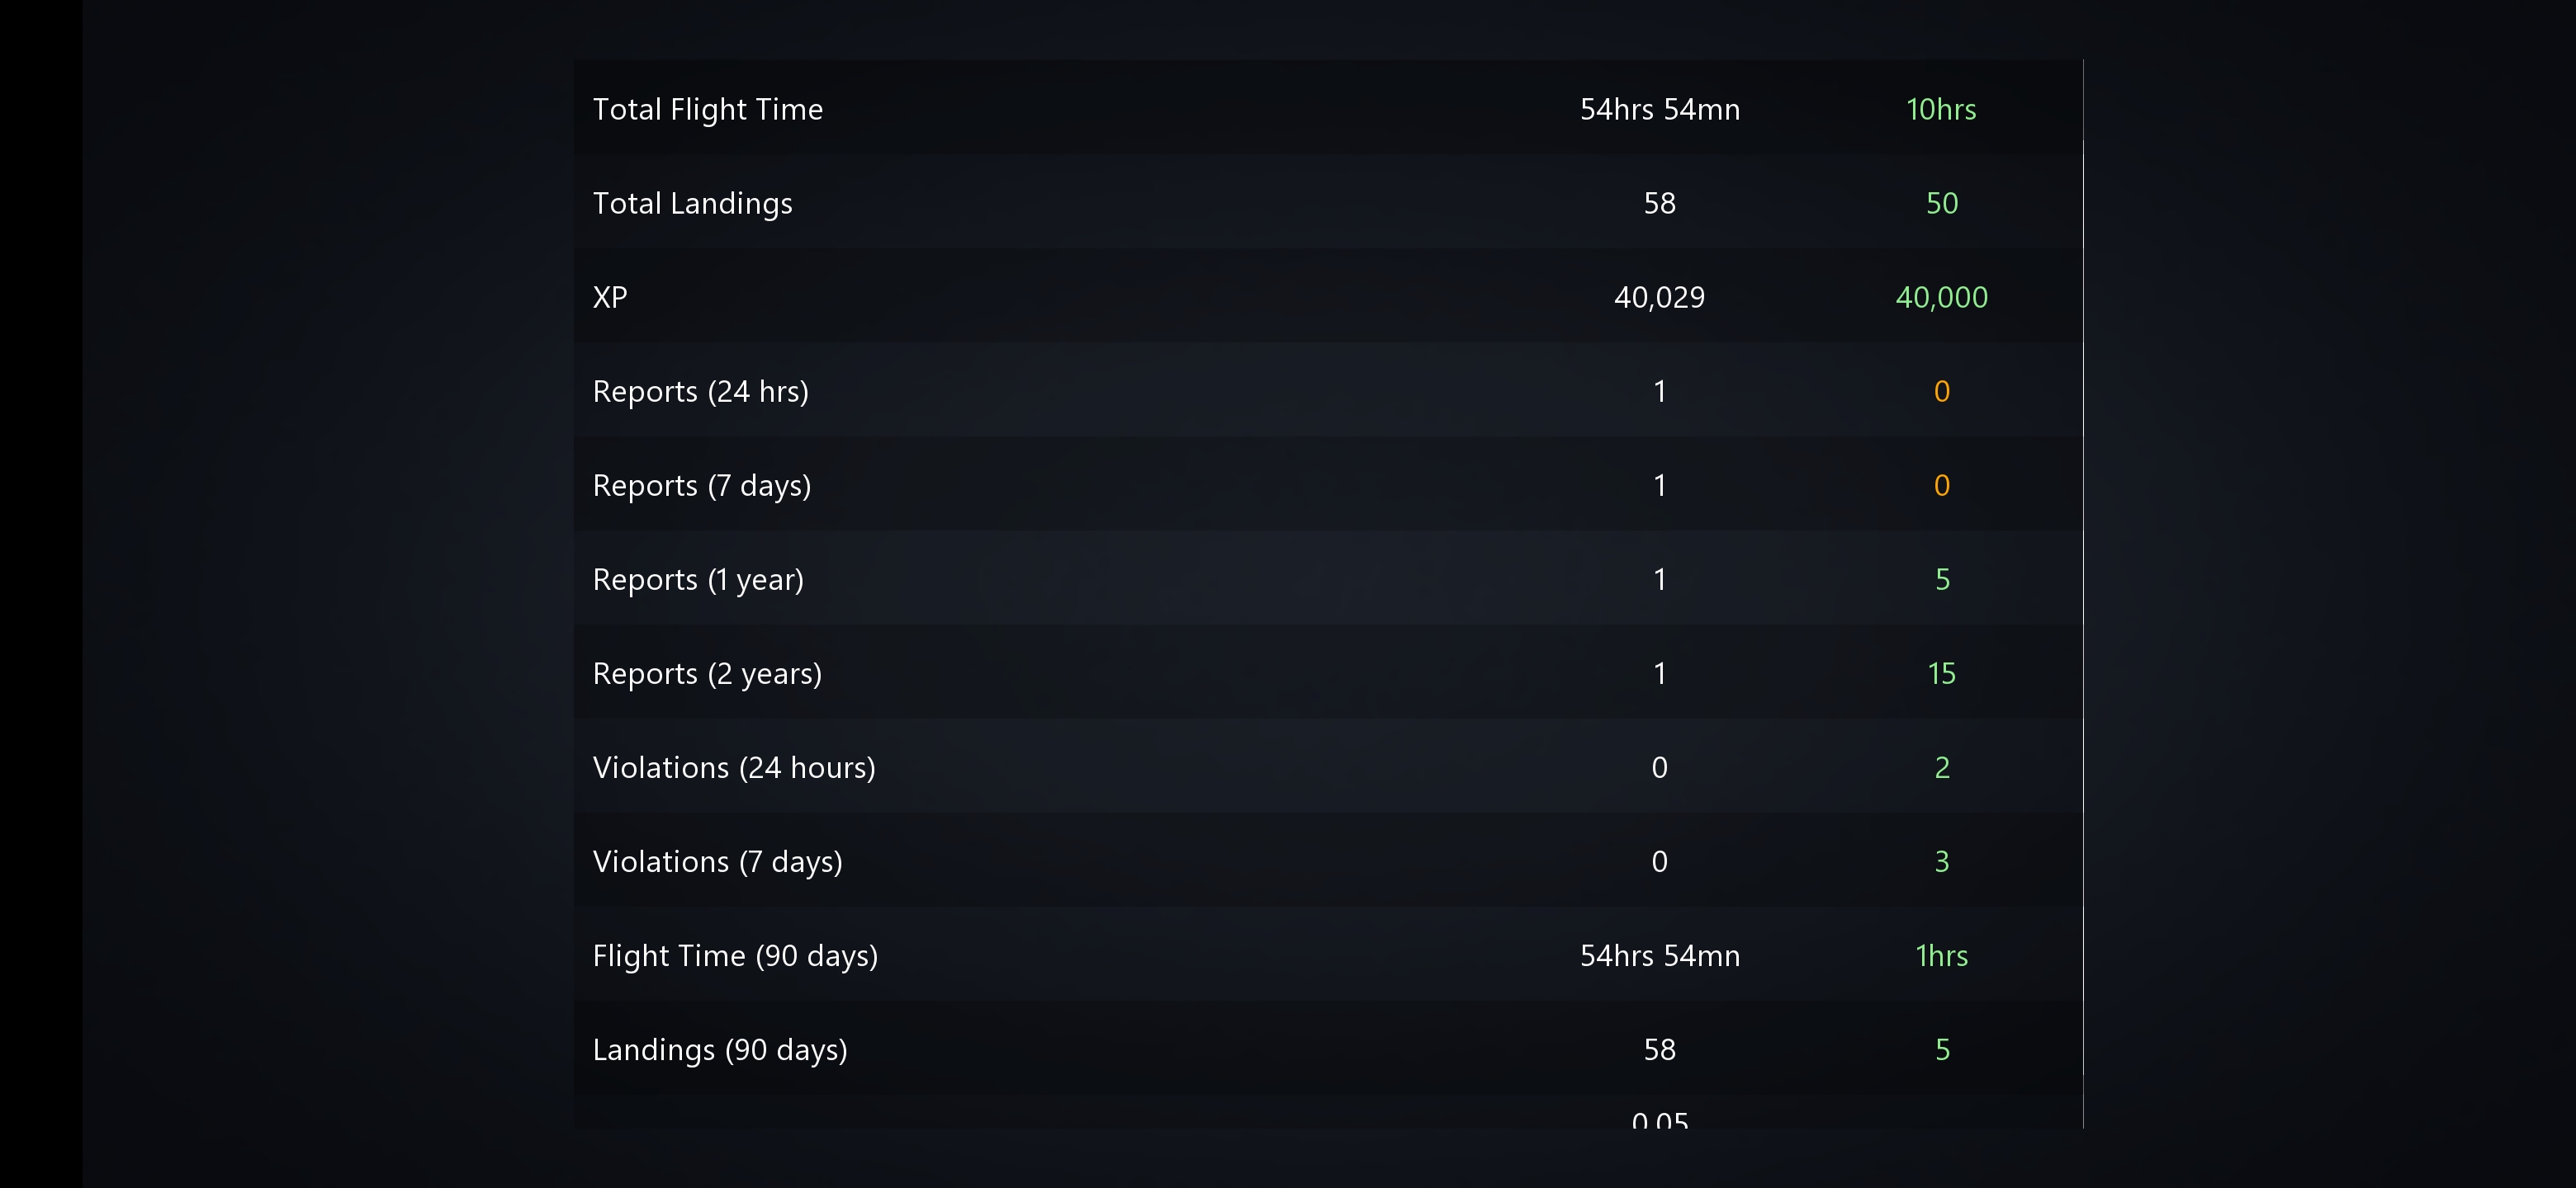
Task: Click the orange 0 in Reports (24 hrs) row
Action: (x=1941, y=391)
